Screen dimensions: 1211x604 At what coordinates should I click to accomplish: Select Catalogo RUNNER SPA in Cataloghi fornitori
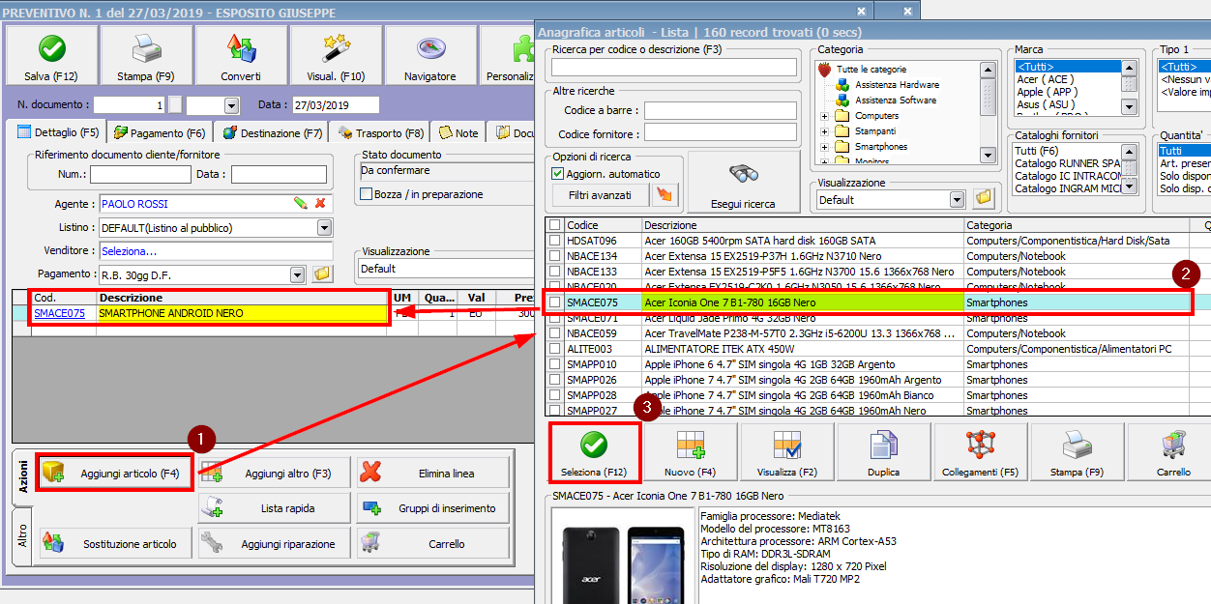1068,163
